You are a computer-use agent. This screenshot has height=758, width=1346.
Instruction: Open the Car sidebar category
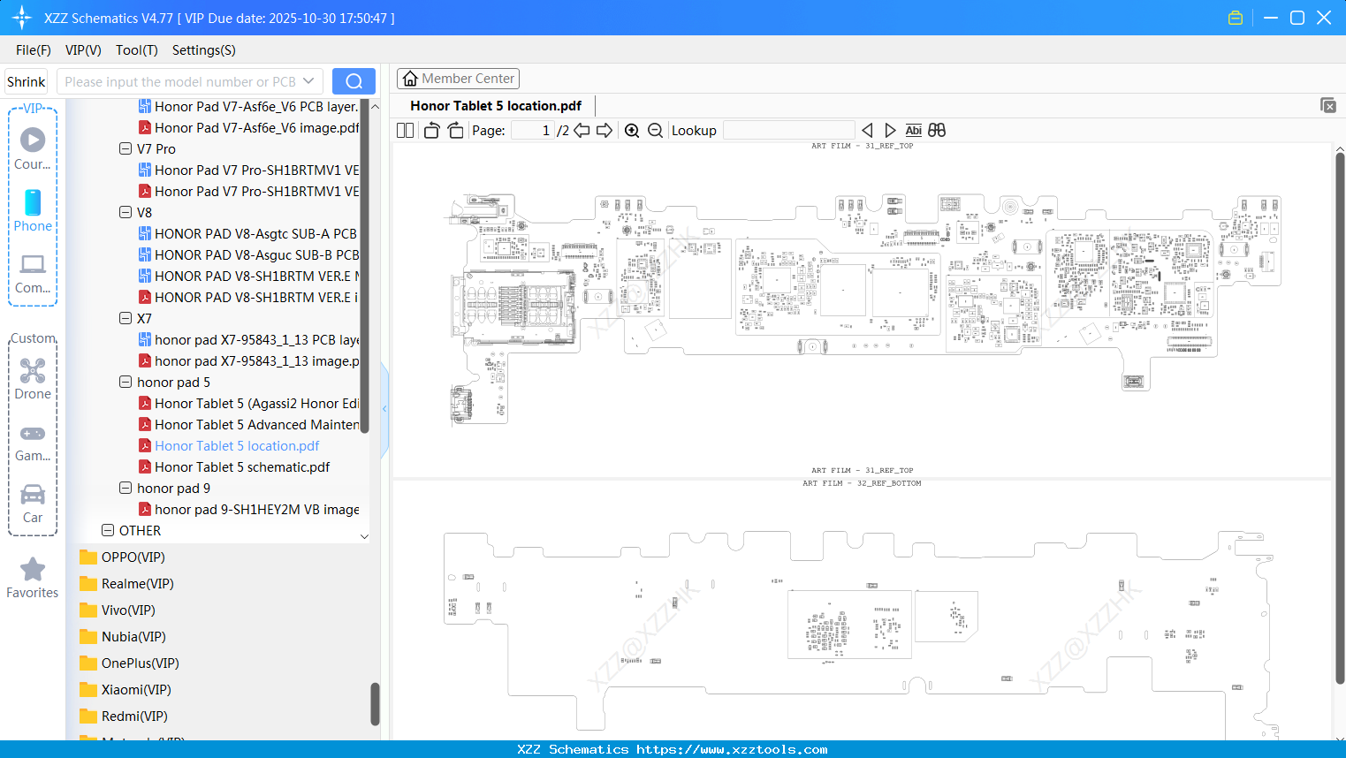33,504
